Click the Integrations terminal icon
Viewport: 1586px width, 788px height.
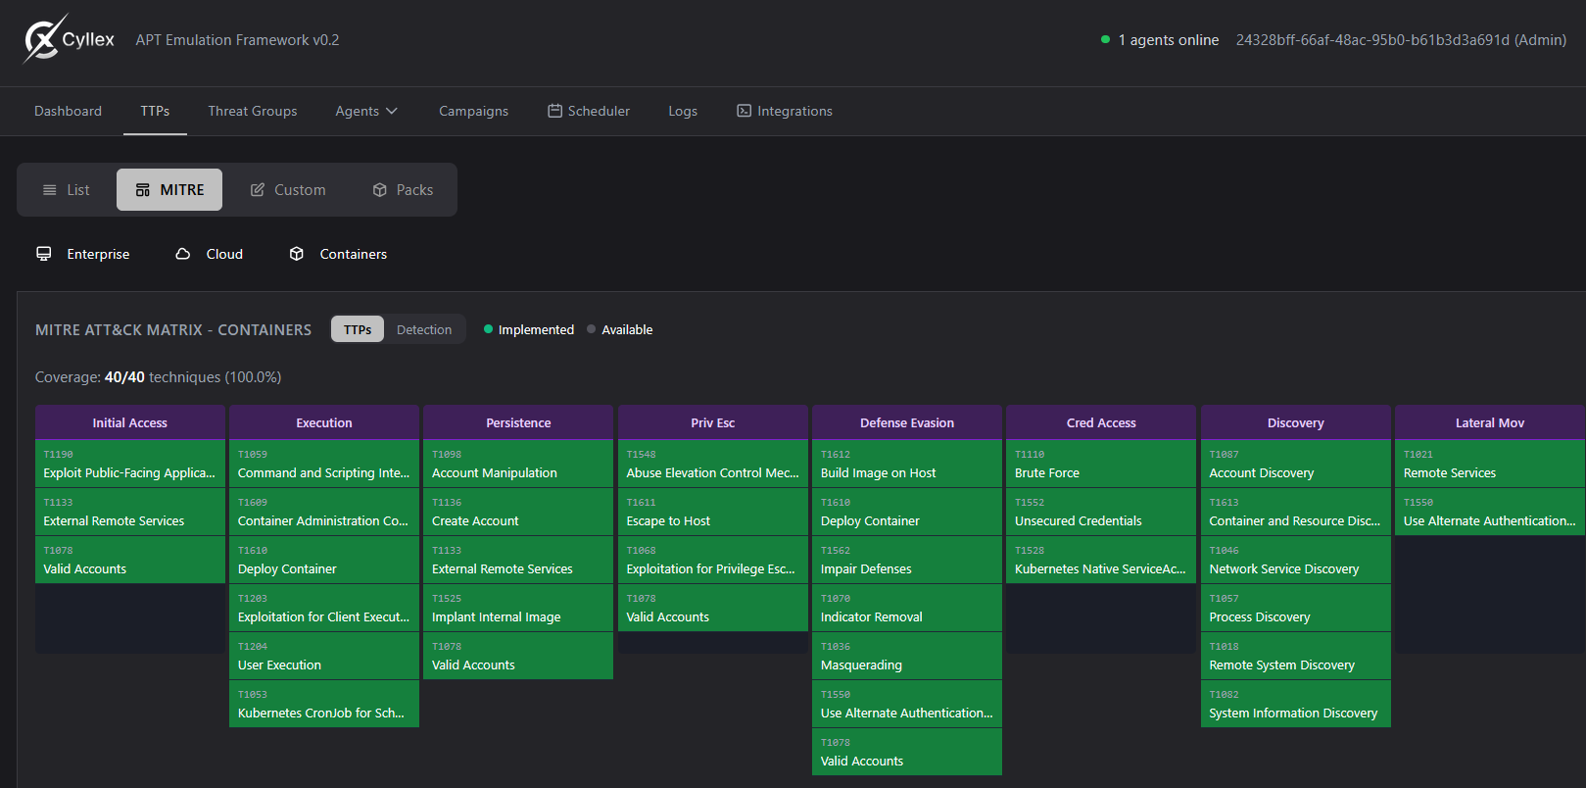(x=744, y=111)
